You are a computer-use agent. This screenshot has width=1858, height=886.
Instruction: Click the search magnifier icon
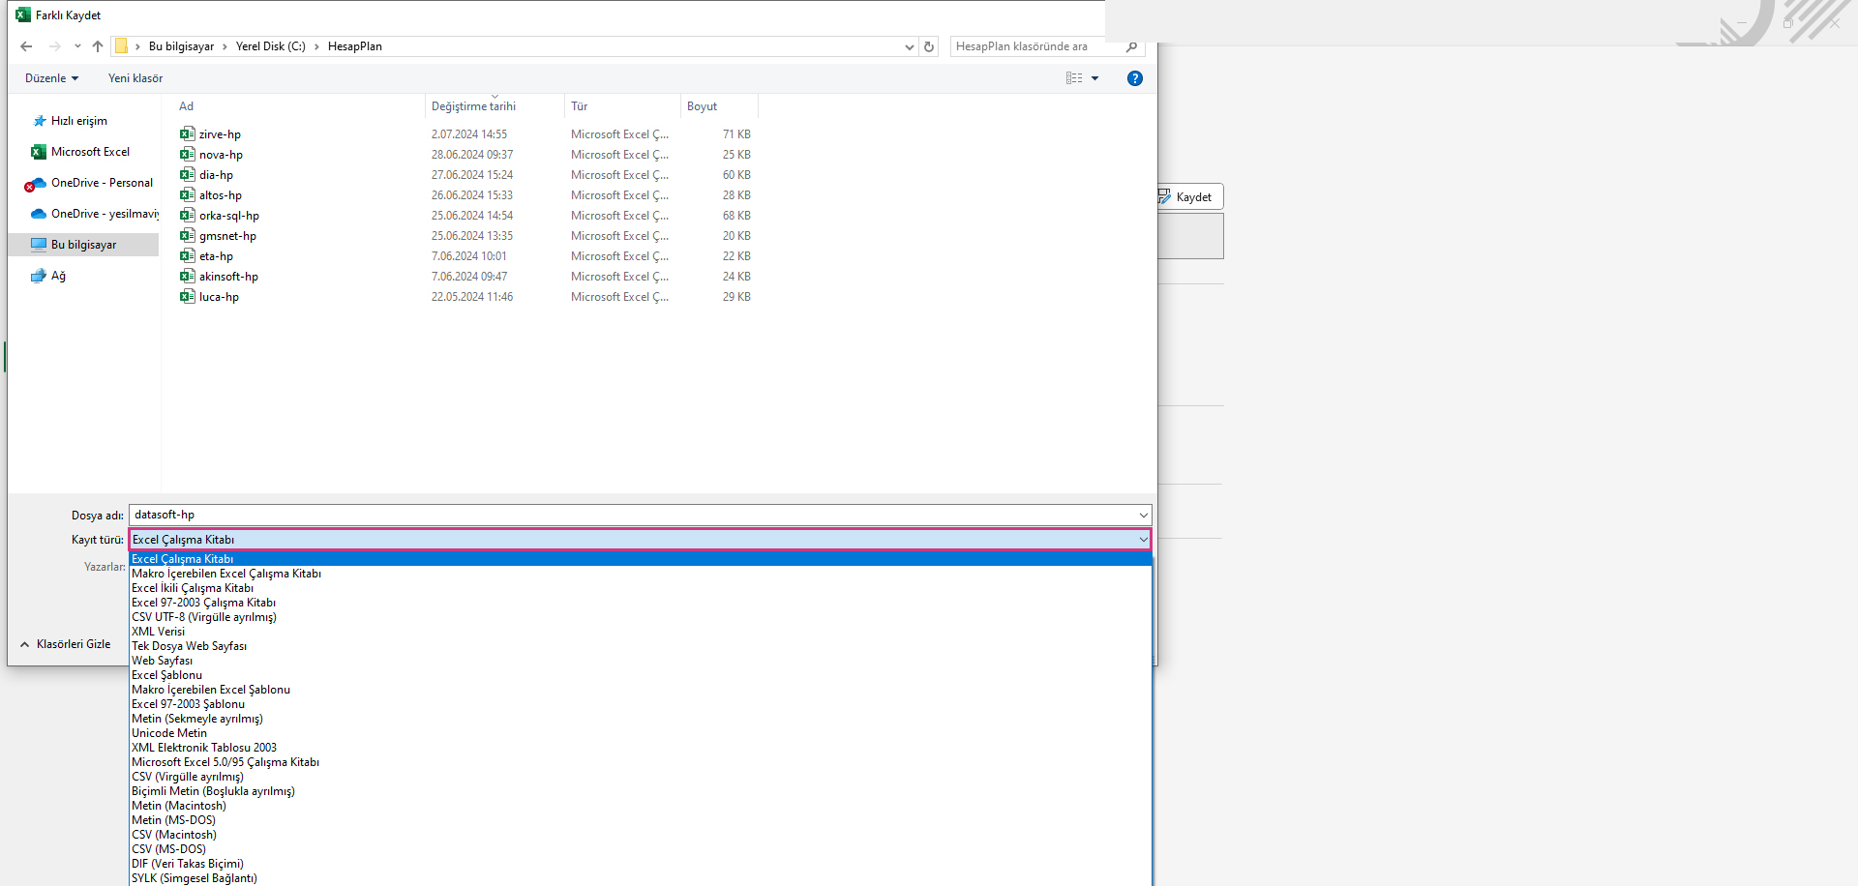(x=1131, y=46)
